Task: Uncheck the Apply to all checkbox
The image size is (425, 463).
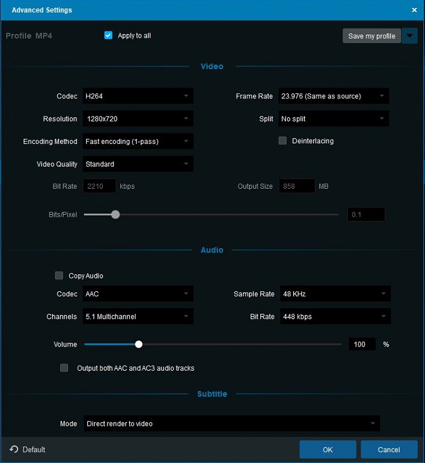Action: (x=109, y=35)
